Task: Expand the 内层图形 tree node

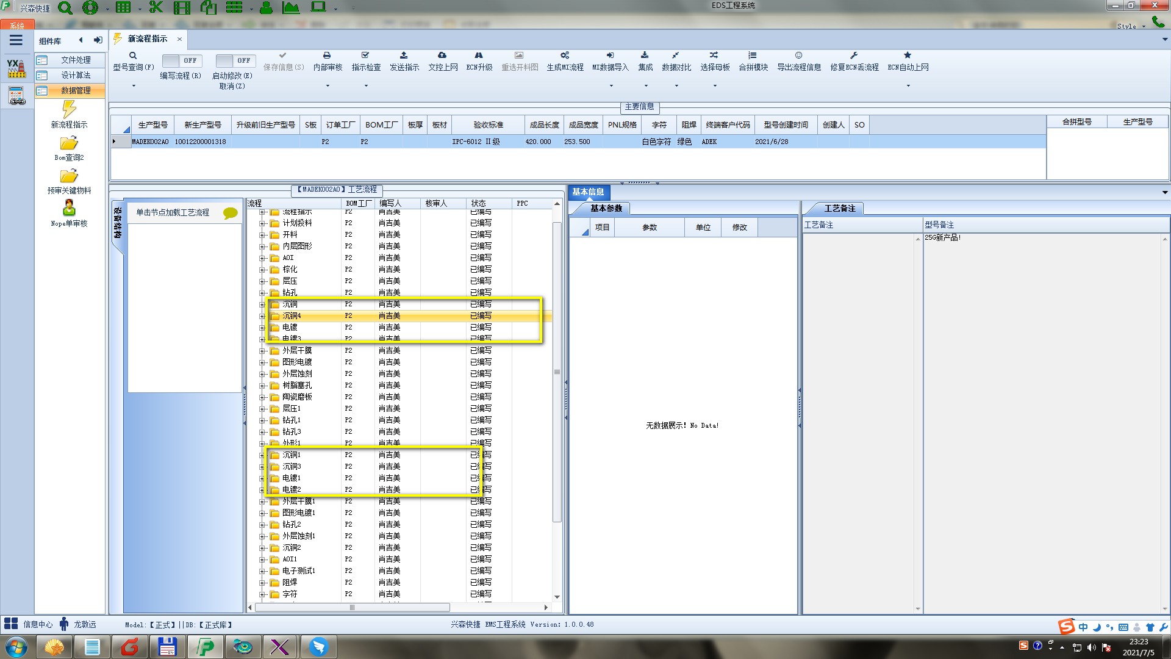Action: coord(262,247)
